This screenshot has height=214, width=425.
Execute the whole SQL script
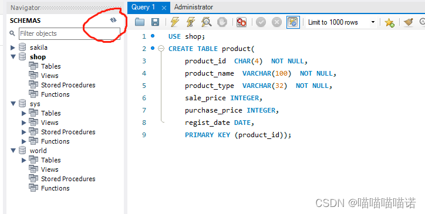174,22
